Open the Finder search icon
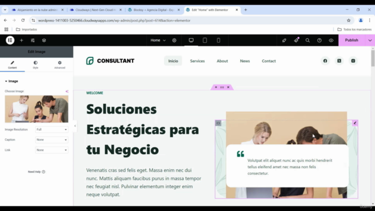The image size is (375, 211). (x=308, y=40)
